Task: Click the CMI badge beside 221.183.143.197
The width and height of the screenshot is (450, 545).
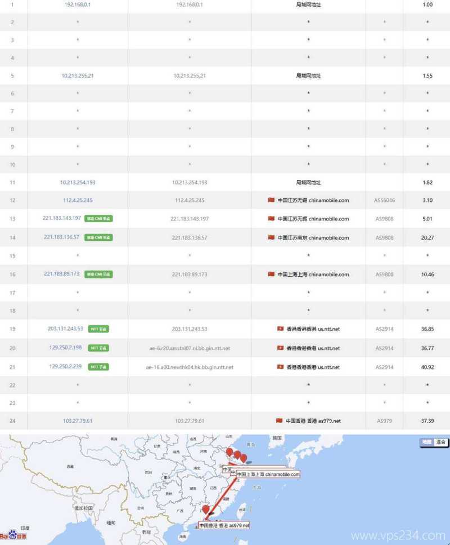Action: tap(98, 219)
